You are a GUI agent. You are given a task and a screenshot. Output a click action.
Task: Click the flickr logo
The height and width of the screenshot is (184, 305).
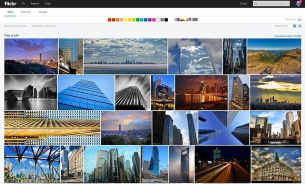coord(10,3)
